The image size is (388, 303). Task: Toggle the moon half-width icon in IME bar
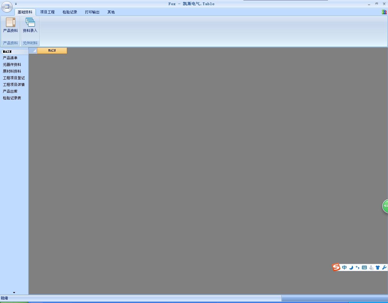point(351,267)
